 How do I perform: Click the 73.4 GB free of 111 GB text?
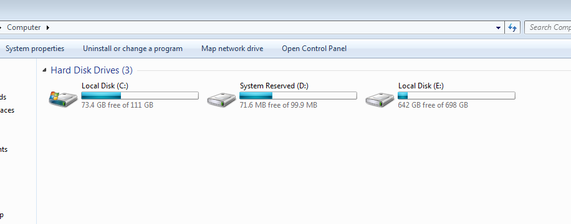click(x=117, y=105)
